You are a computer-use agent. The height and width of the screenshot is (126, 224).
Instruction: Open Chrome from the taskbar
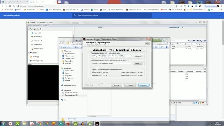pos(39,124)
